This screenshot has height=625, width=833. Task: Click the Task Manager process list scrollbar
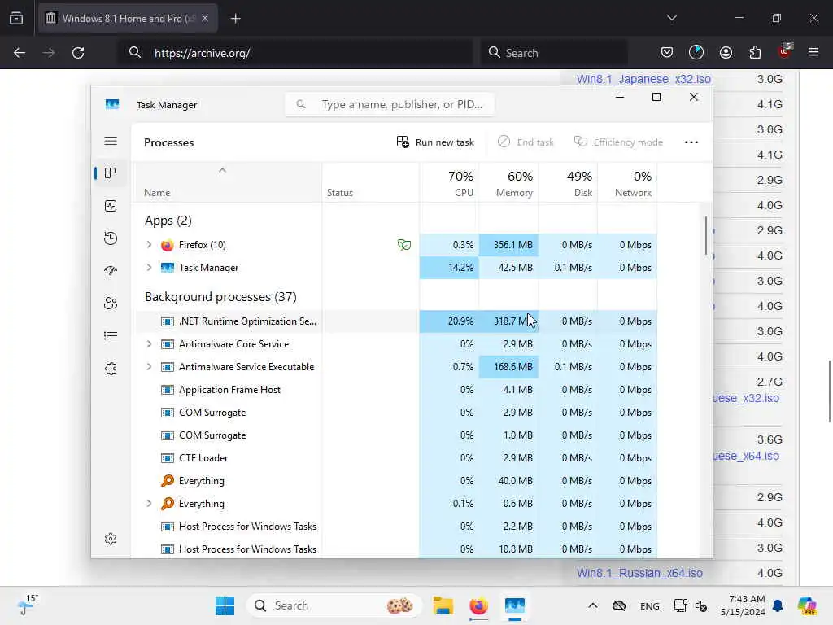[706, 235]
